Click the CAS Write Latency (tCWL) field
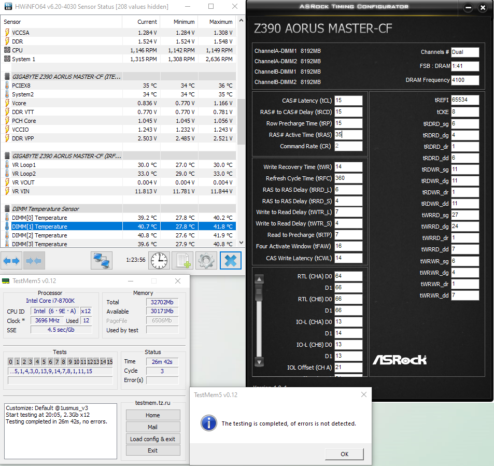 click(348, 258)
